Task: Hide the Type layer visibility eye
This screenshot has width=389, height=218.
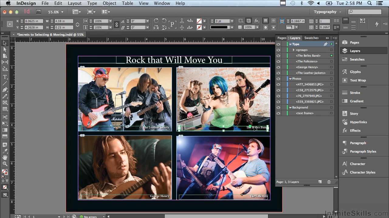Action: click(x=278, y=44)
